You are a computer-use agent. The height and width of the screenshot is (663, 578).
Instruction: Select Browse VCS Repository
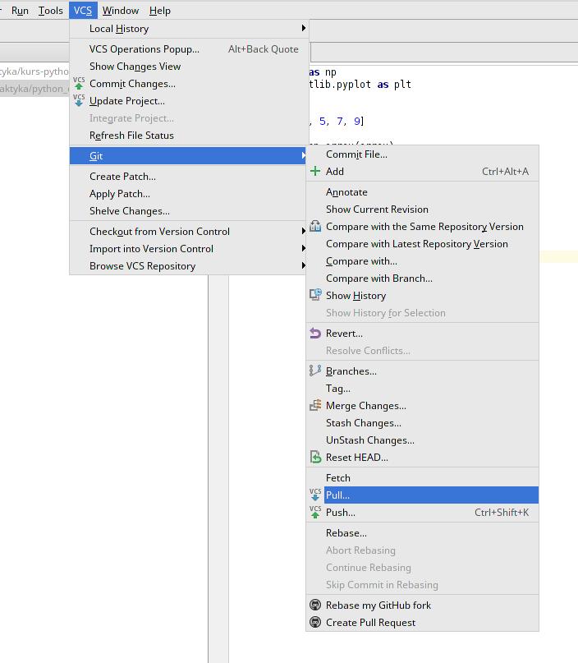189,266
